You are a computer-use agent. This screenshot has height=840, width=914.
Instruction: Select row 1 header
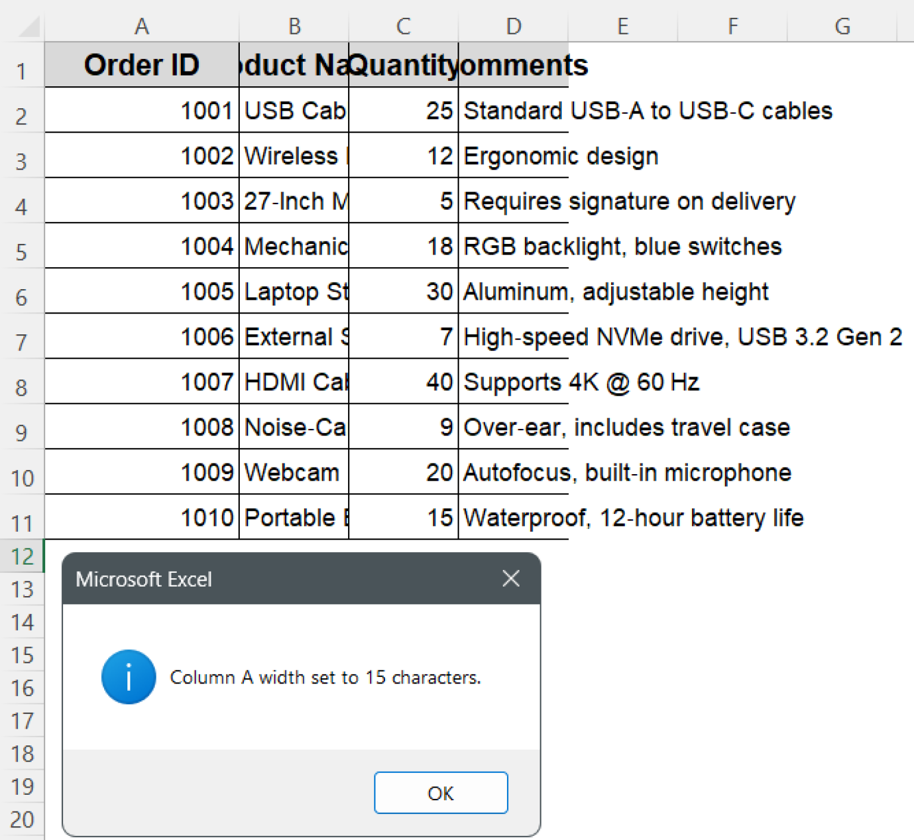(21, 71)
